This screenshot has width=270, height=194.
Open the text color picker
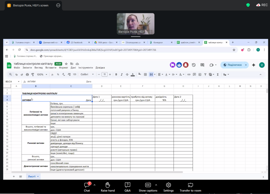coord(133,75)
